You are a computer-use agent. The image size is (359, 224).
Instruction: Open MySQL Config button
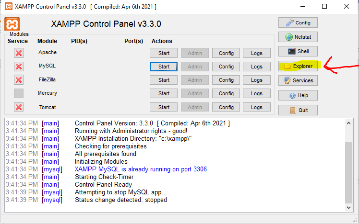226,67
